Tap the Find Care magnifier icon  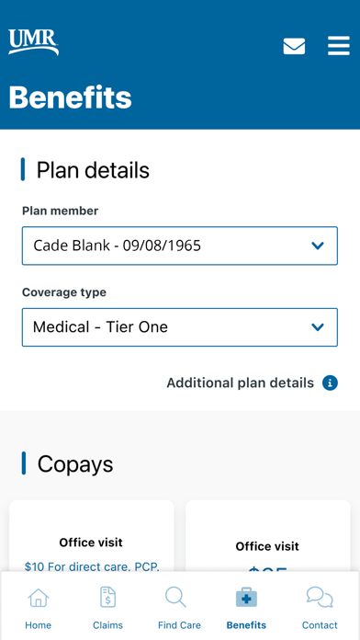pyautogui.click(x=176, y=598)
